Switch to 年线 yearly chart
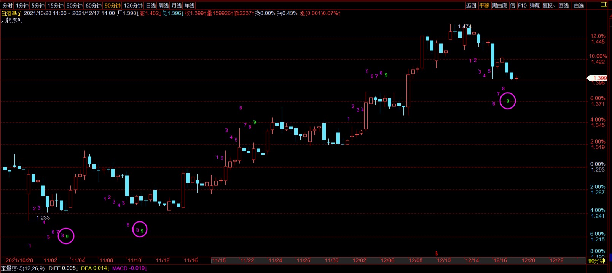The image size is (612, 273). [190, 6]
